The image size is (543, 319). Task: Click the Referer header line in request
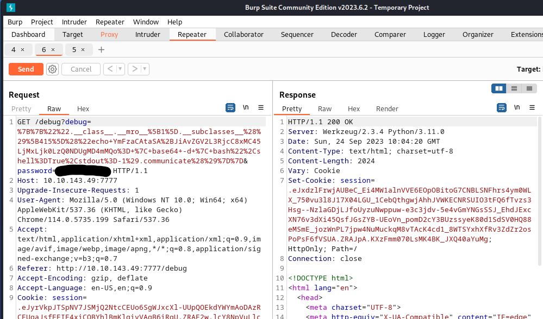[x=102, y=268]
